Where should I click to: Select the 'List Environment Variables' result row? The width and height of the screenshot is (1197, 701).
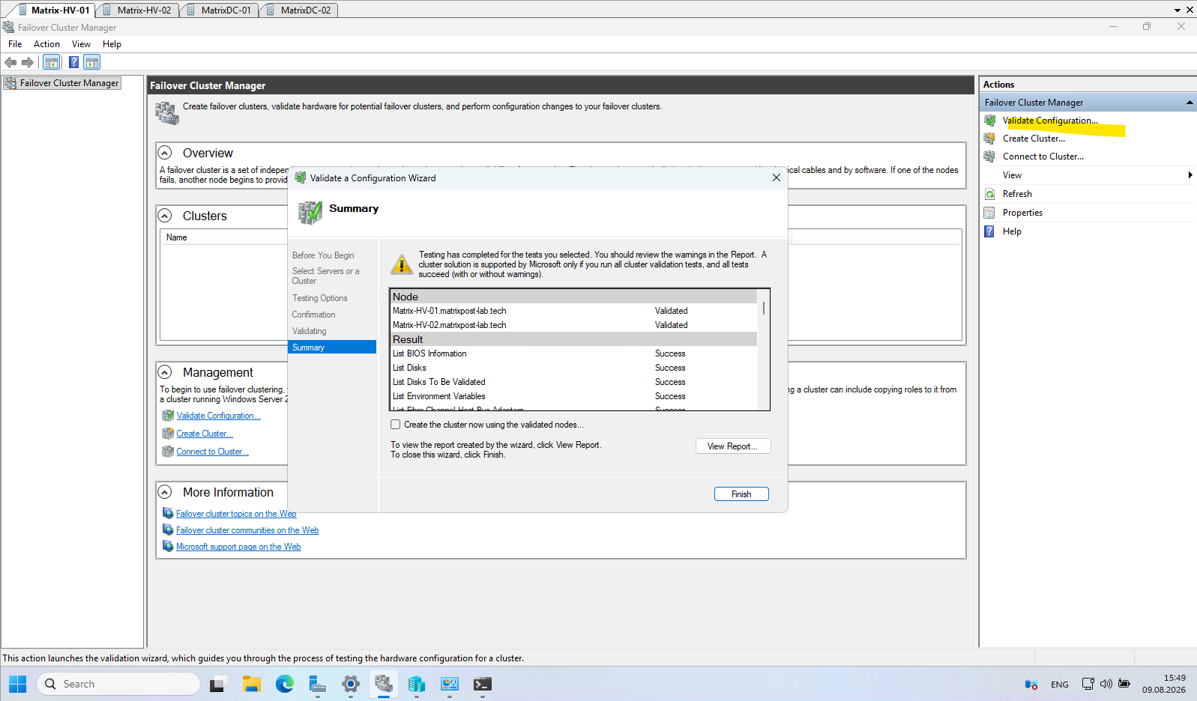[x=574, y=396]
